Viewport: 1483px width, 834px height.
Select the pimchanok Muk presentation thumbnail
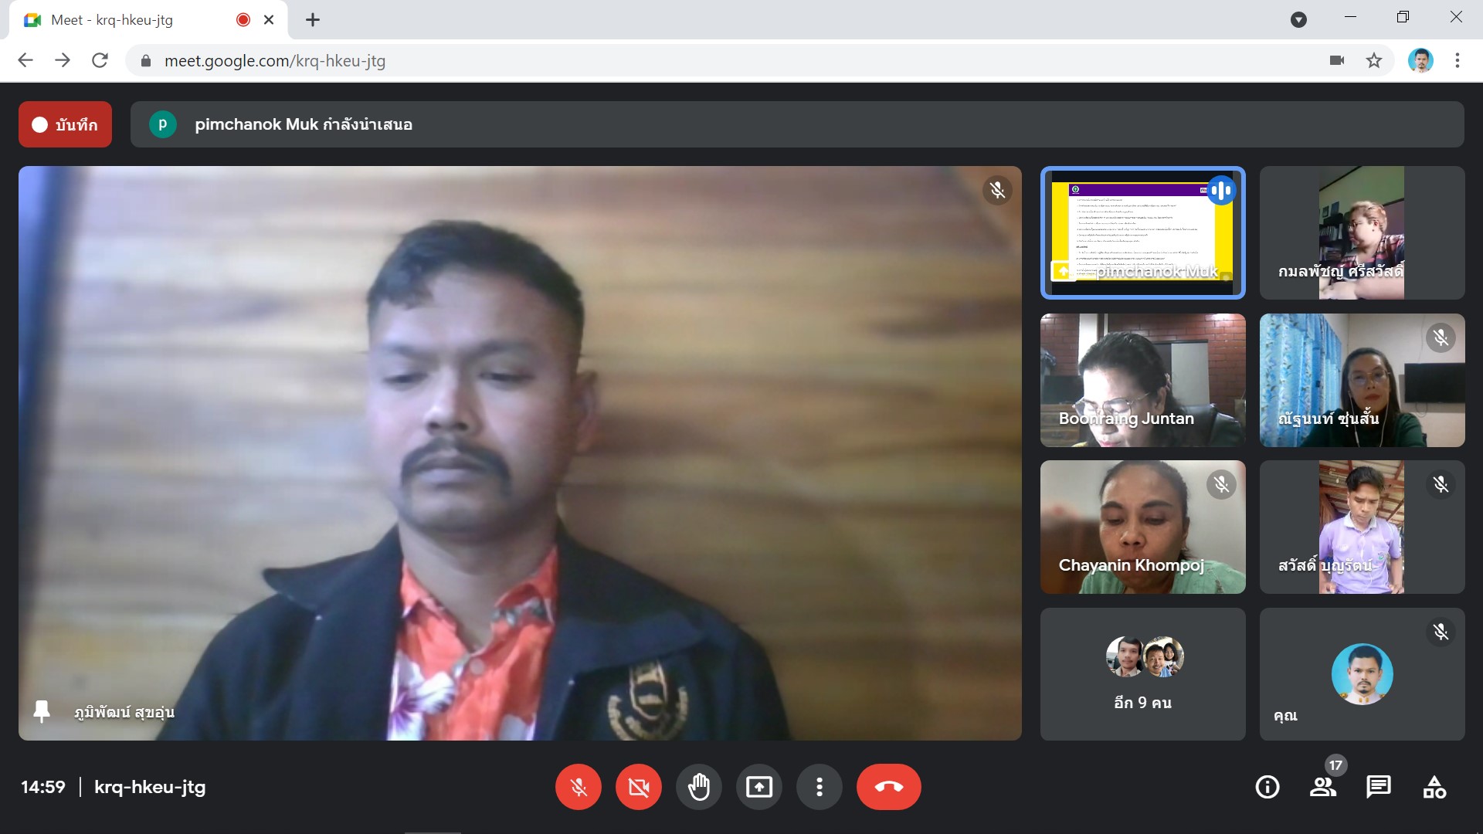click(x=1142, y=232)
